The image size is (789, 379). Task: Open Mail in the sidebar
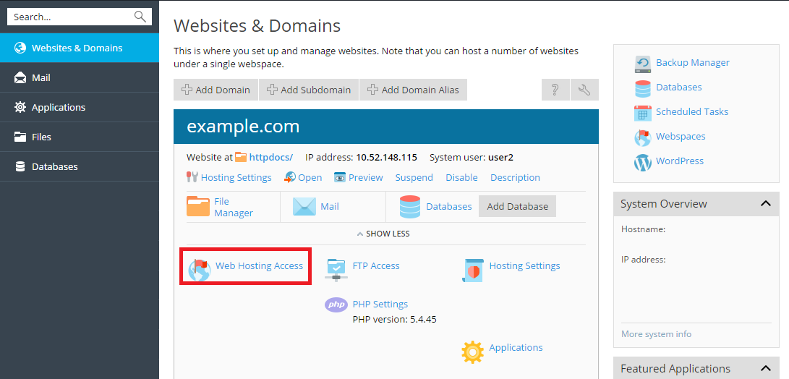coord(80,78)
